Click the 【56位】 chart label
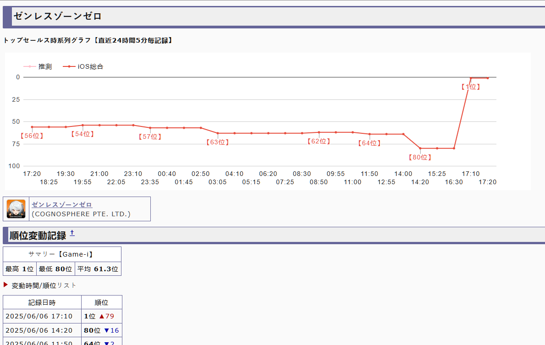The image size is (545, 345). tap(32, 136)
